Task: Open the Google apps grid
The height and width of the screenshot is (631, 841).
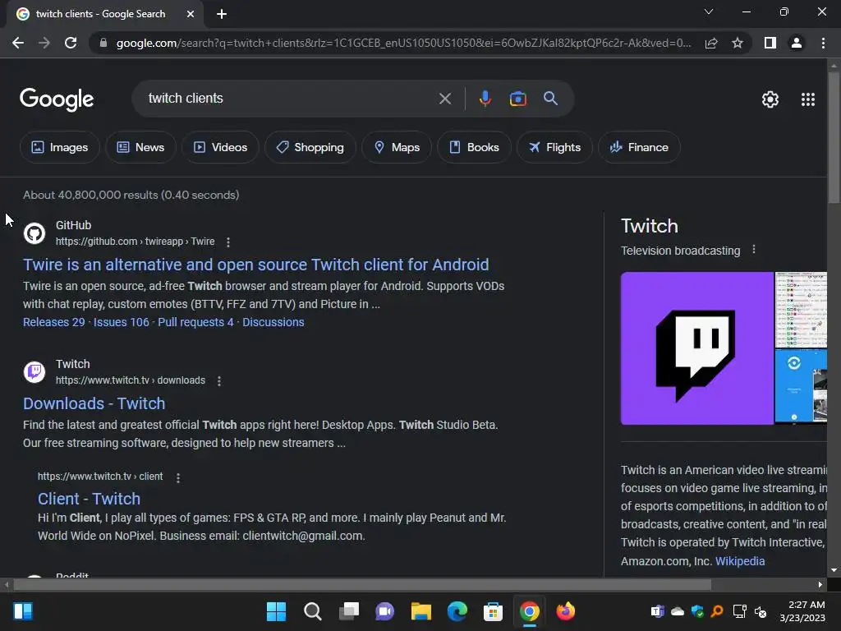Action: tap(808, 99)
